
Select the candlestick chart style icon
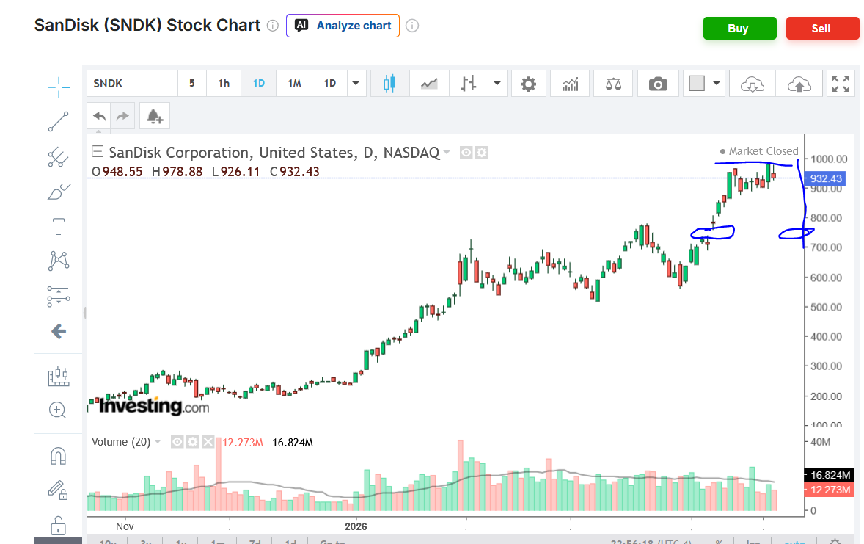[x=389, y=84]
